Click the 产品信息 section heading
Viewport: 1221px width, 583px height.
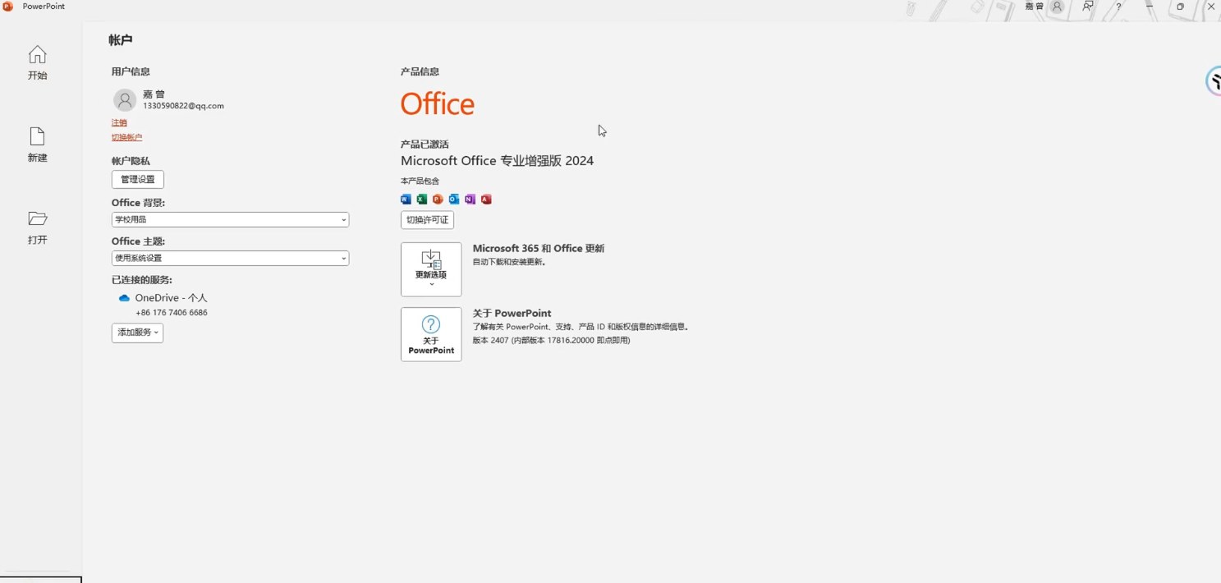pyautogui.click(x=420, y=71)
